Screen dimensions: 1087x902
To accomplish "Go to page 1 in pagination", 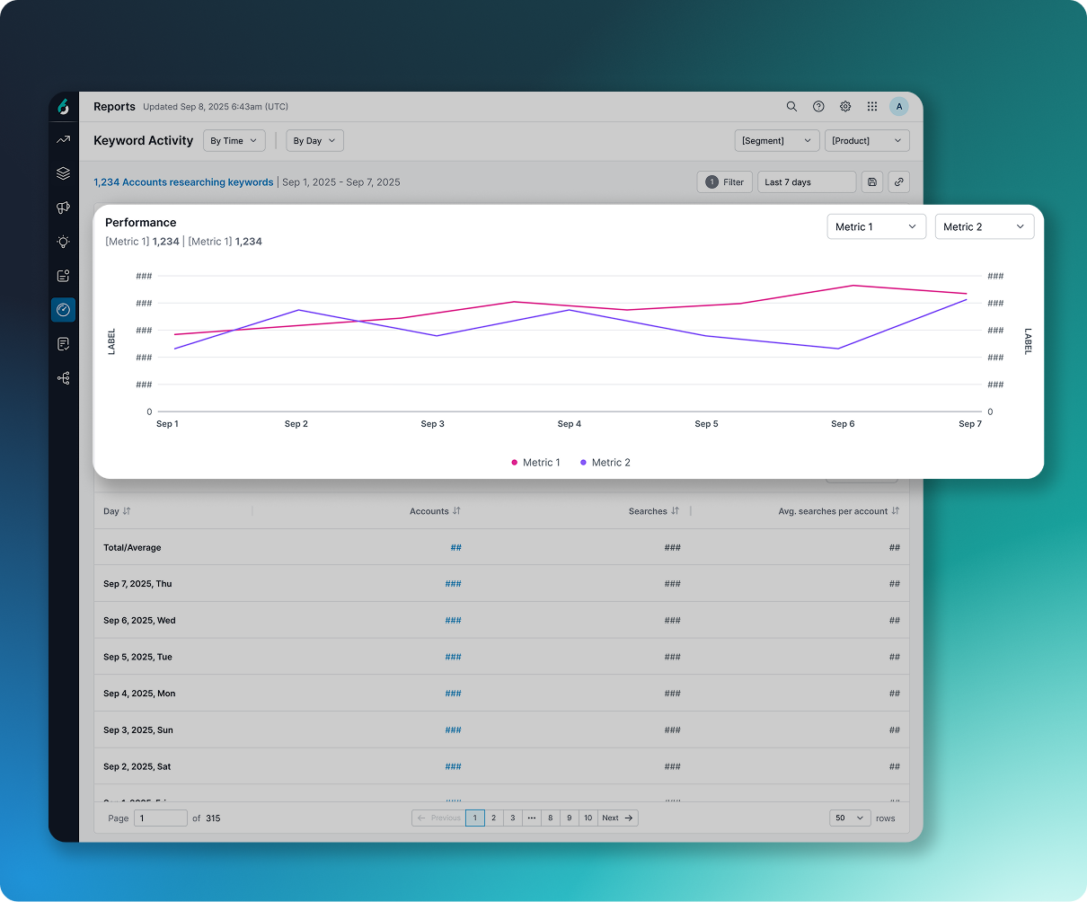I will point(475,818).
